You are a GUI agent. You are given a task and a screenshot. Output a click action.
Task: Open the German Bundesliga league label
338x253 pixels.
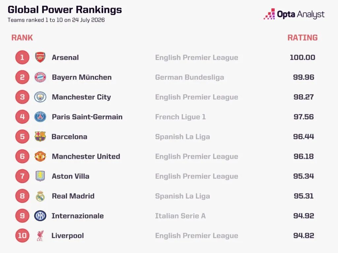coord(189,77)
